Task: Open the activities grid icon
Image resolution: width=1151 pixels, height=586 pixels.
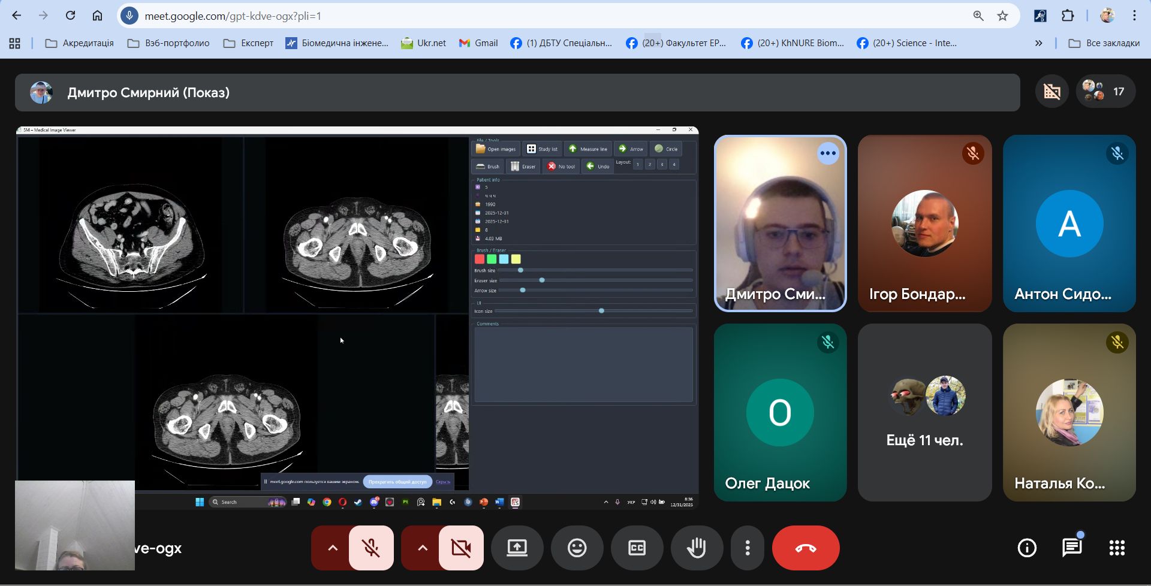Action: (1116, 548)
